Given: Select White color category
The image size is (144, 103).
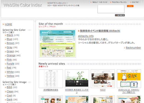Looking at the screenshot, I should 10,72.
